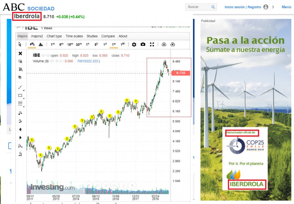
Task: Select the 1M monthly time interval
Action: tap(122, 44)
